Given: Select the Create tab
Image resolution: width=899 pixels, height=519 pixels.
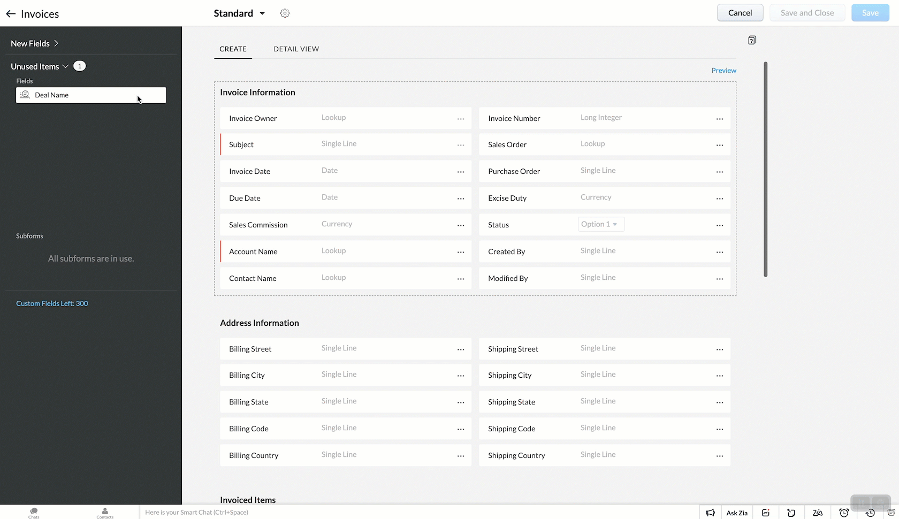Looking at the screenshot, I should click(233, 49).
